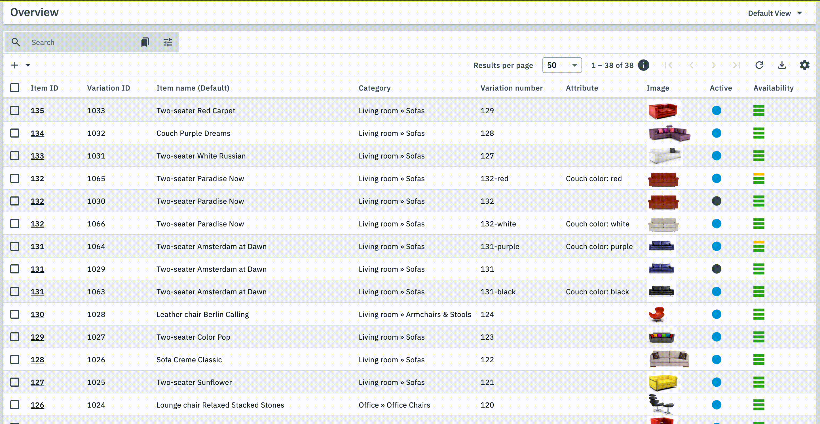
Task: Click the results info icon
Action: [x=644, y=65]
